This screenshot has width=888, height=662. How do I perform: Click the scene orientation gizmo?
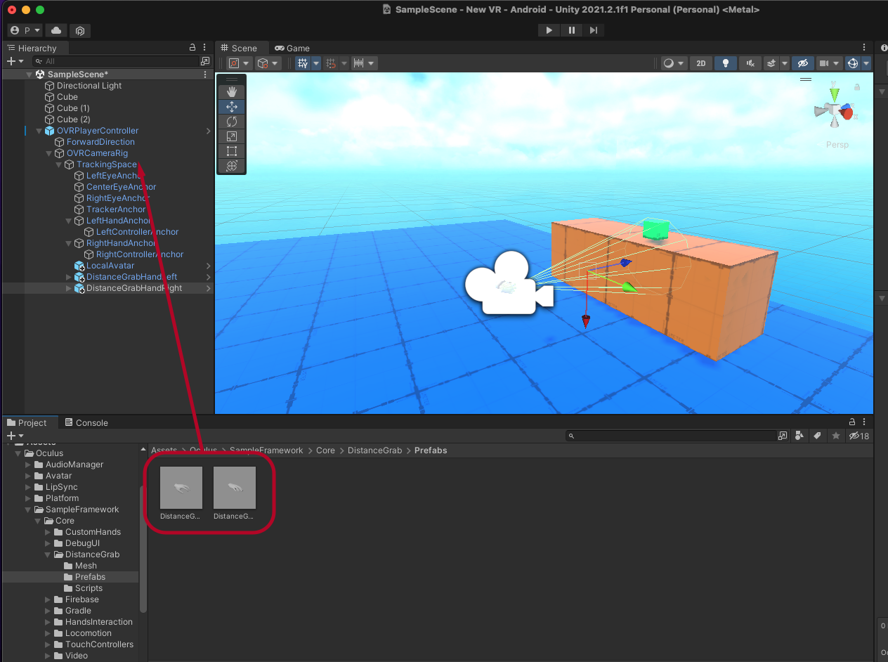pos(835,111)
